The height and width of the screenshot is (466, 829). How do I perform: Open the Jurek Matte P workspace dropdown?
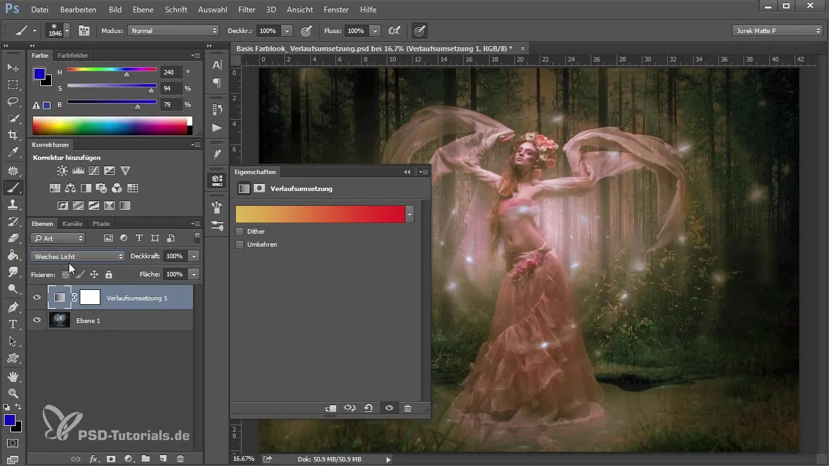click(777, 30)
